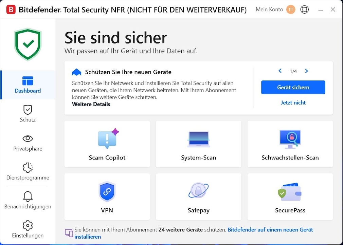Advance the offer carousel with the right arrow

(x=306, y=71)
